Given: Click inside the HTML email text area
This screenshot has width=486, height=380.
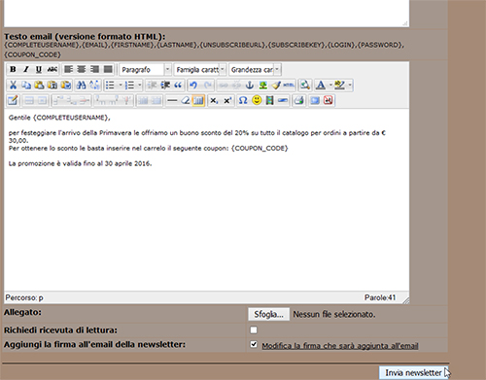Looking at the screenshot, I should coord(206,199).
